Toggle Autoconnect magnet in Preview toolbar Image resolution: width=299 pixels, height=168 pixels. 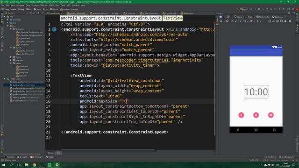(x=228, y=21)
